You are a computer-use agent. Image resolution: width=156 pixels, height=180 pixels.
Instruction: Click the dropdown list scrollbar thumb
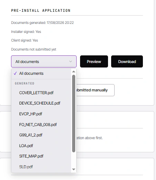click(x=74, y=114)
